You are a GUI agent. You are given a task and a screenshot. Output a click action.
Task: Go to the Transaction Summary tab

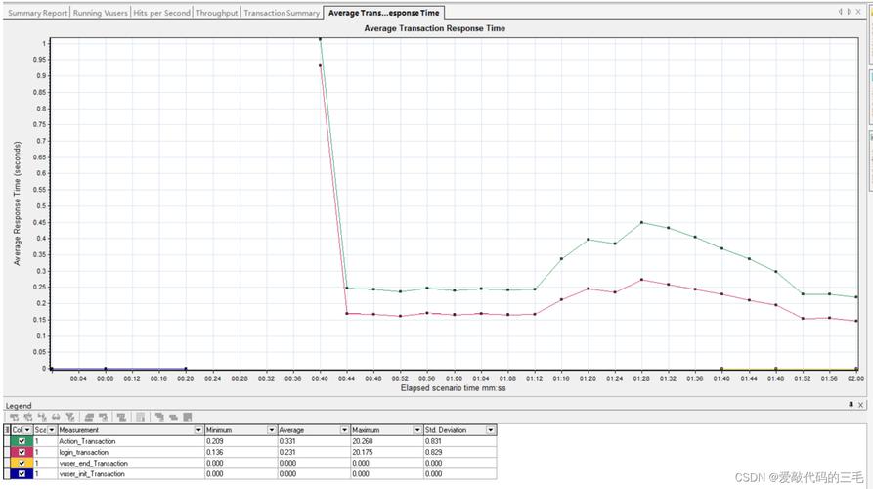pyautogui.click(x=282, y=13)
